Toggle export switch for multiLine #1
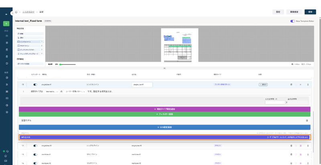The height and width of the screenshot is (165, 321). pyautogui.click(x=35, y=154)
